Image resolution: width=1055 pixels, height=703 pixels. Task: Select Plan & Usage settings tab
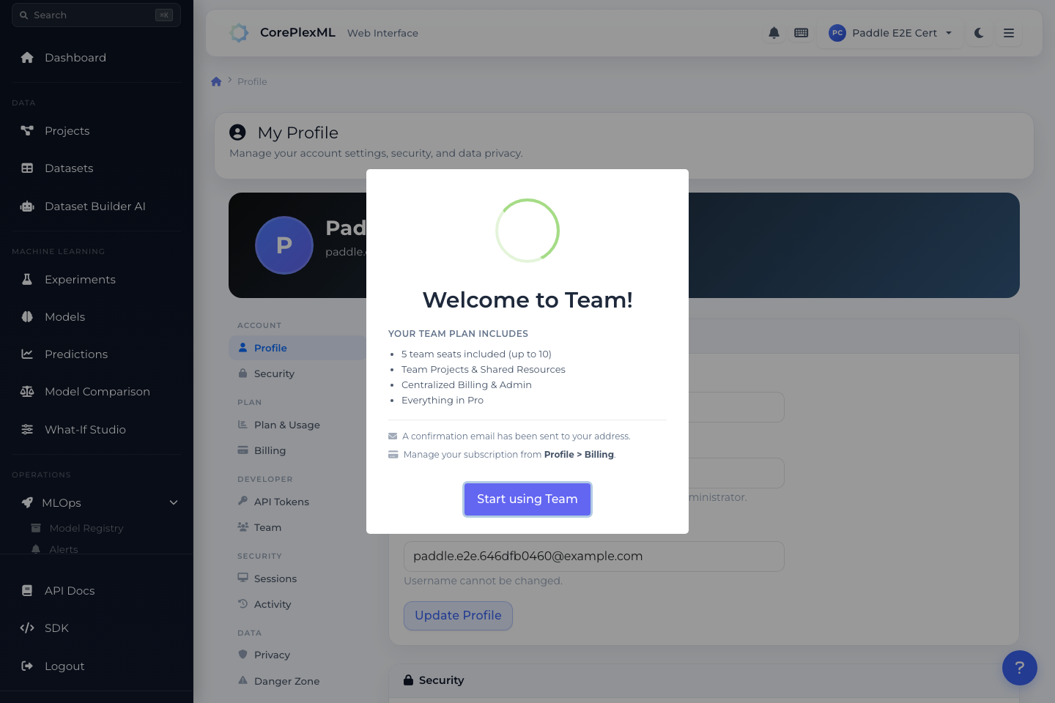point(286,425)
